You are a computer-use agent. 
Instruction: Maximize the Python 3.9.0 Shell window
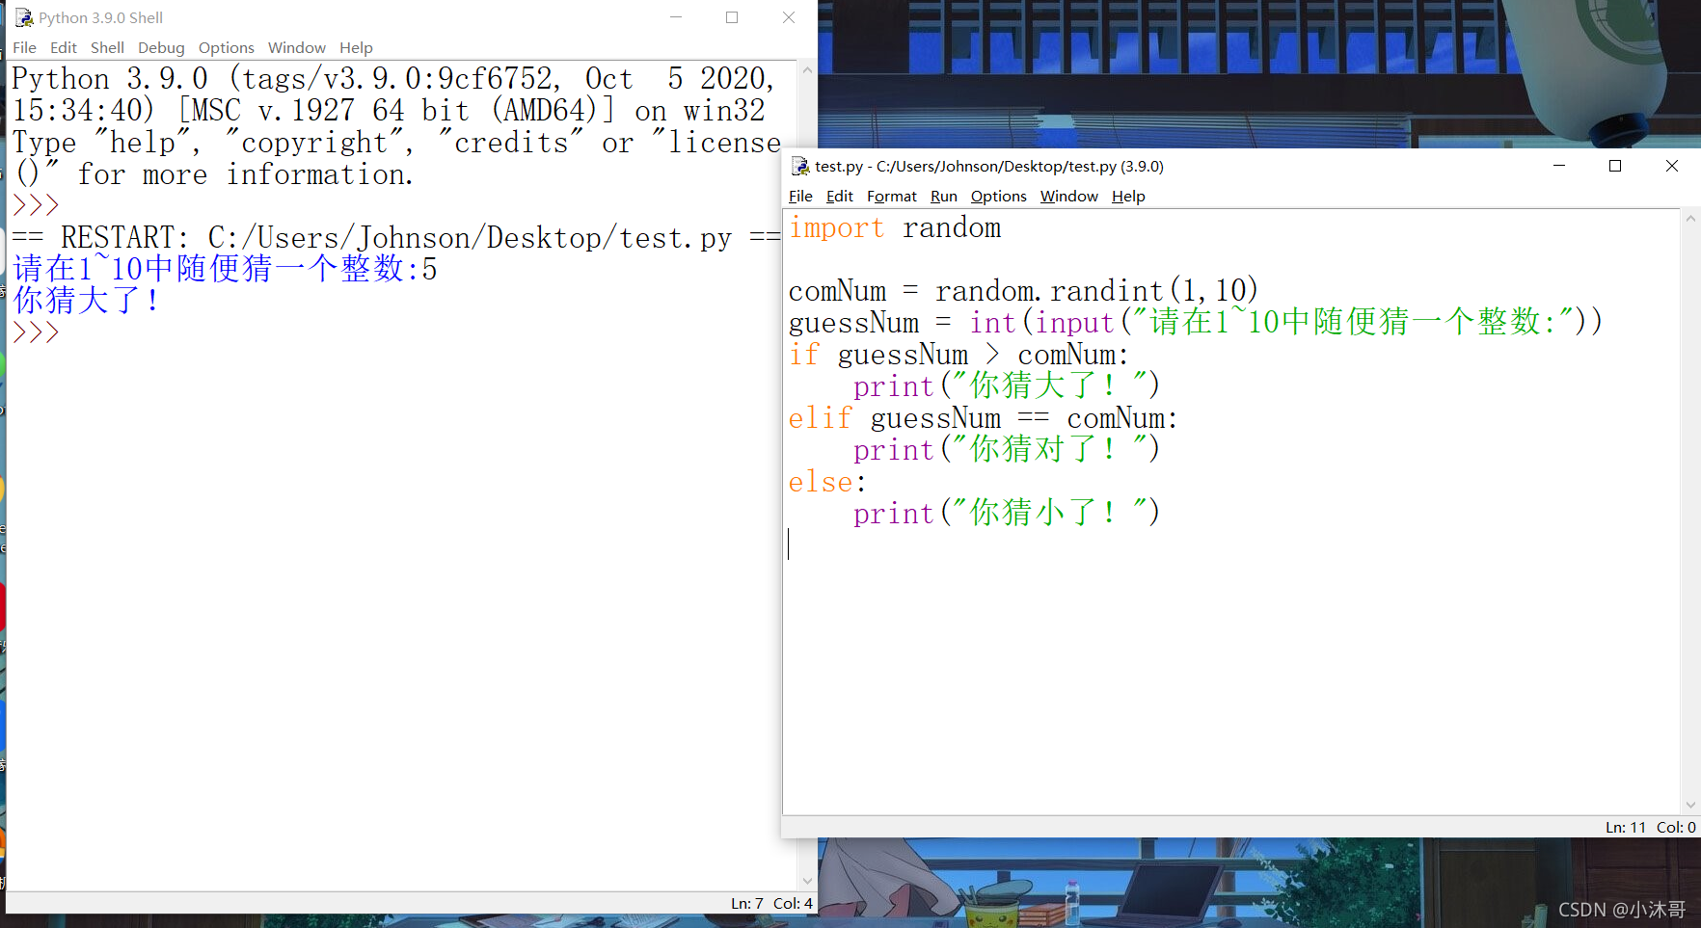(x=732, y=17)
